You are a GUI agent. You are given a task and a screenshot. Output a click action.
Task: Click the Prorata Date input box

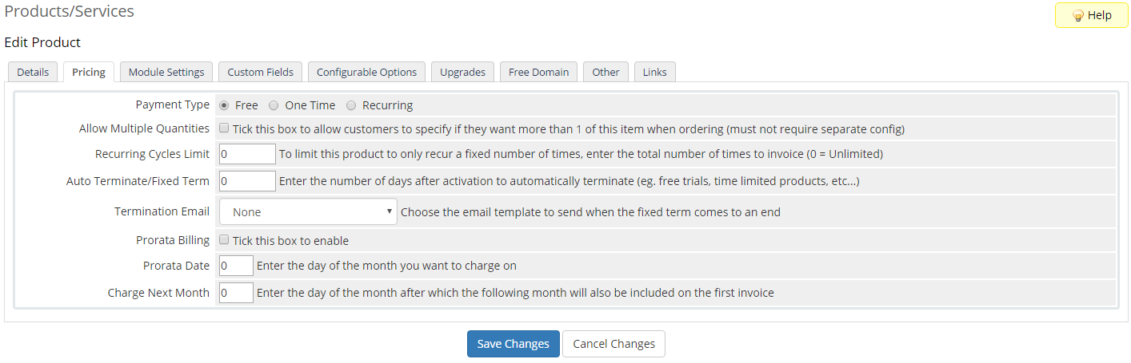(x=236, y=266)
